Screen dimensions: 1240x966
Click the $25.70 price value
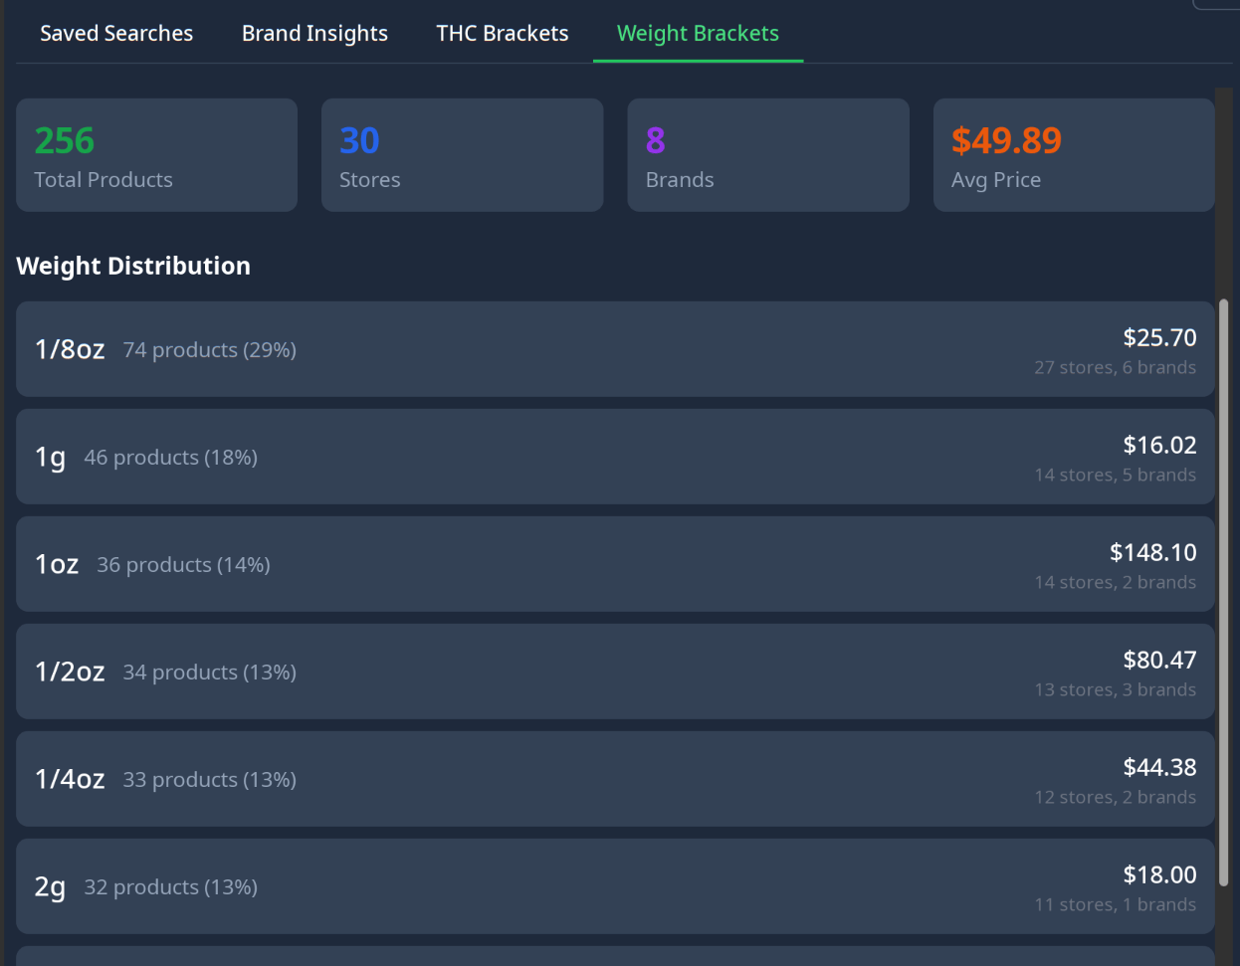(x=1159, y=337)
